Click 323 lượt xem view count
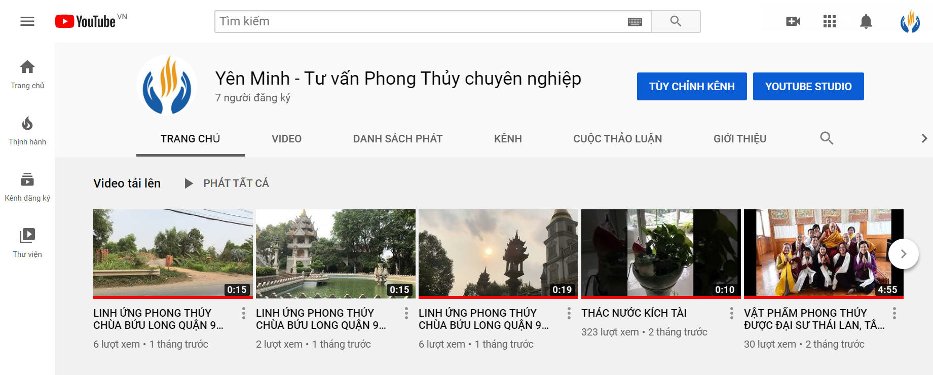Viewport: 933px width, 375px height. tap(610, 332)
